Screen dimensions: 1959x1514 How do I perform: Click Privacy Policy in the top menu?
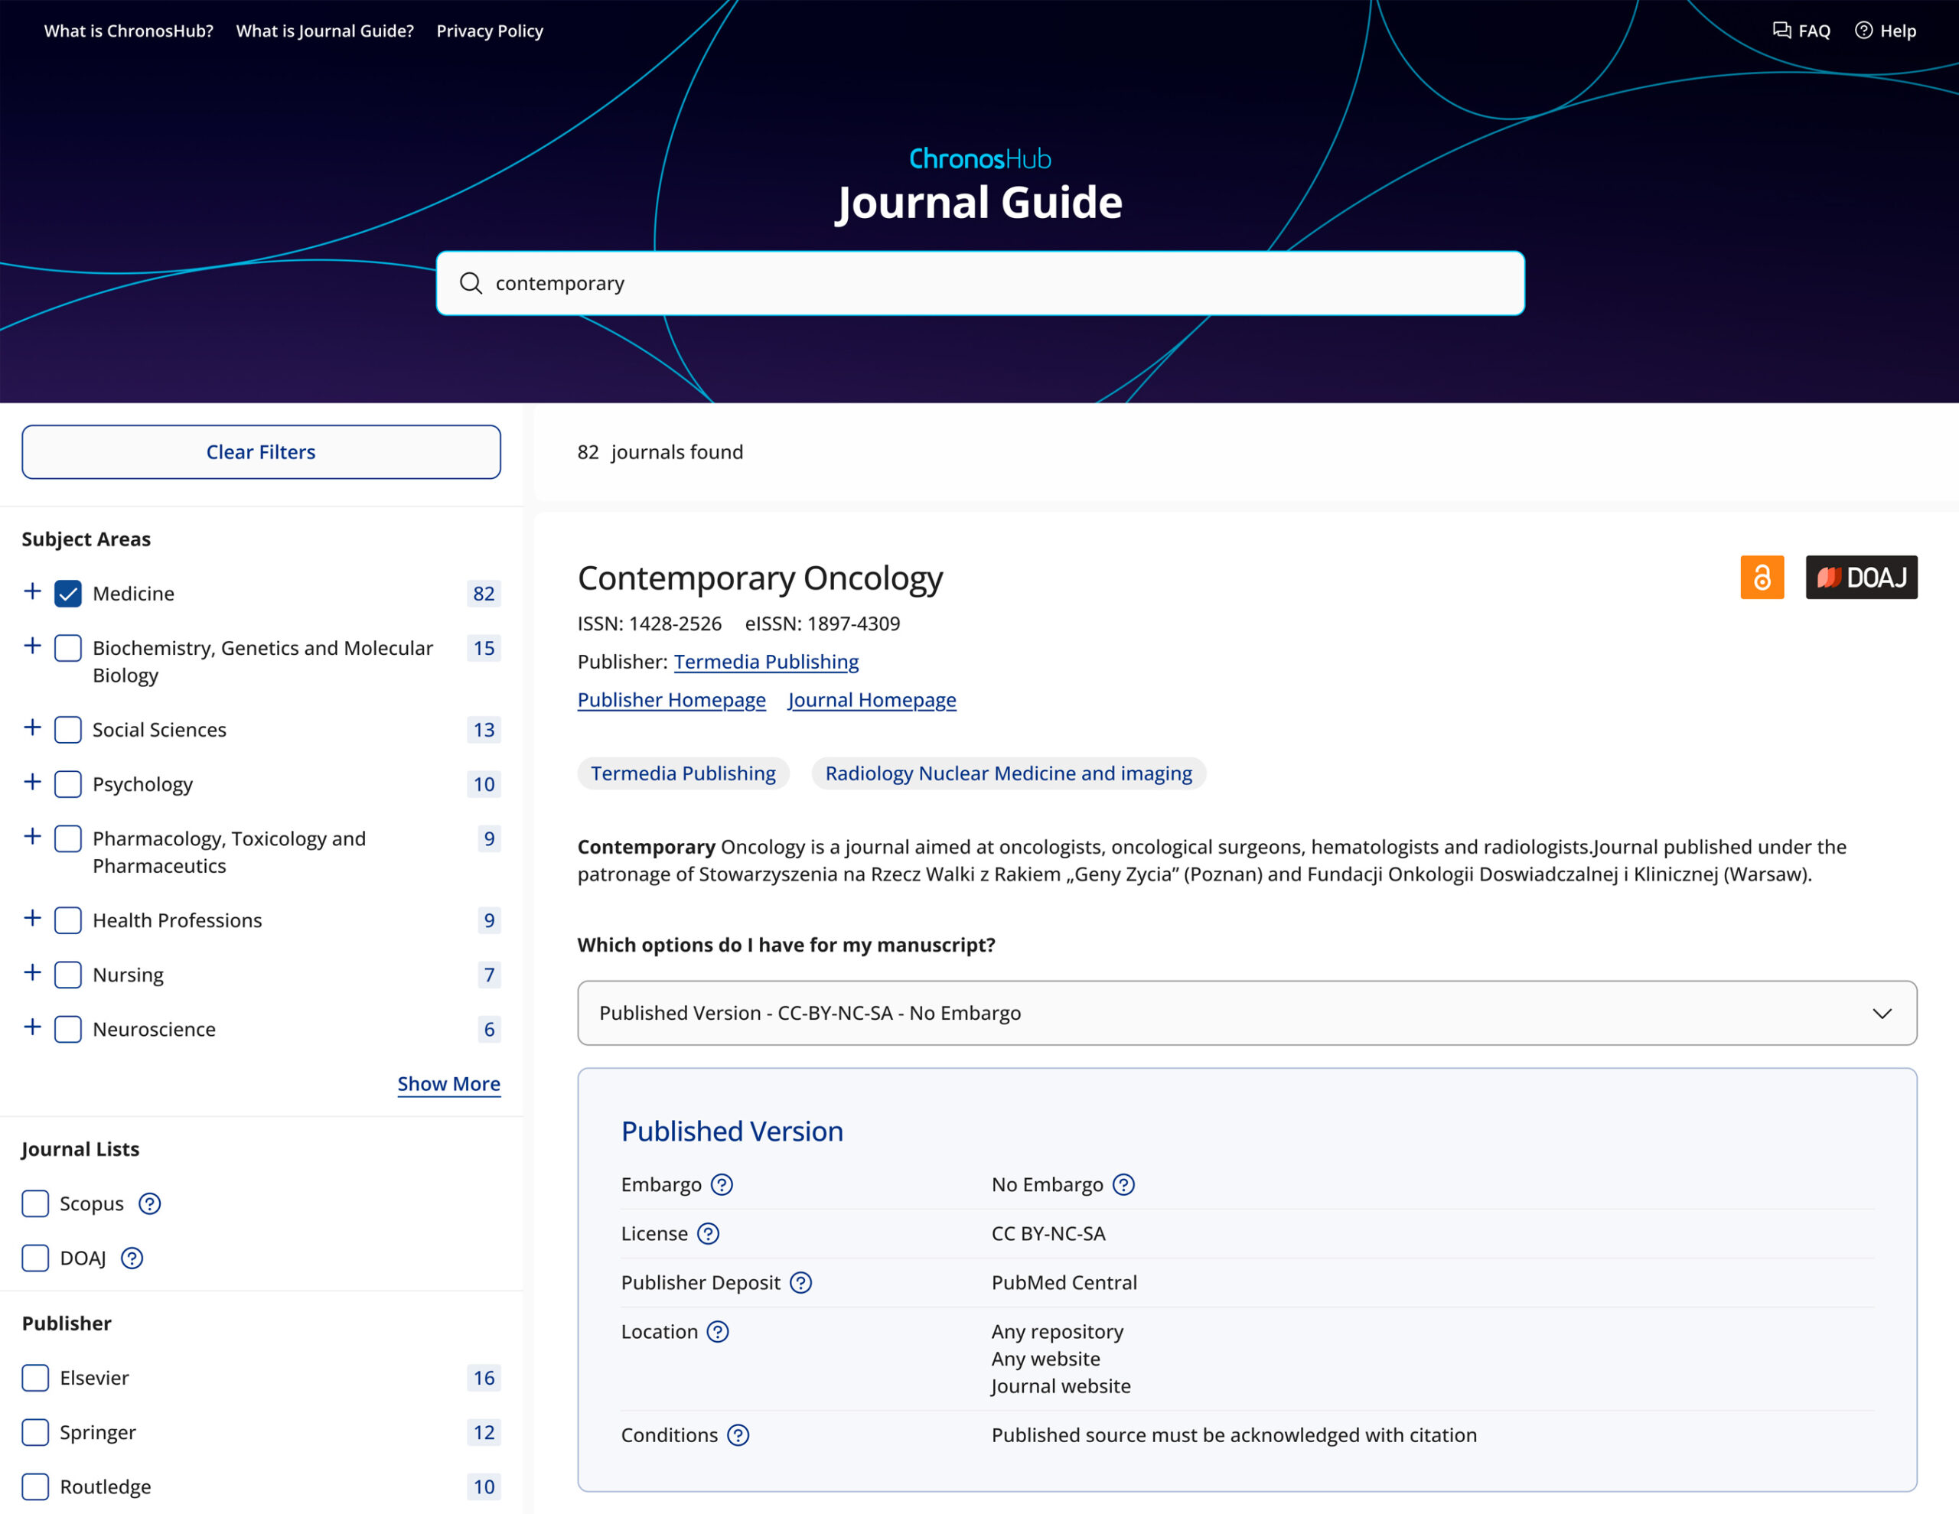coord(490,30)
